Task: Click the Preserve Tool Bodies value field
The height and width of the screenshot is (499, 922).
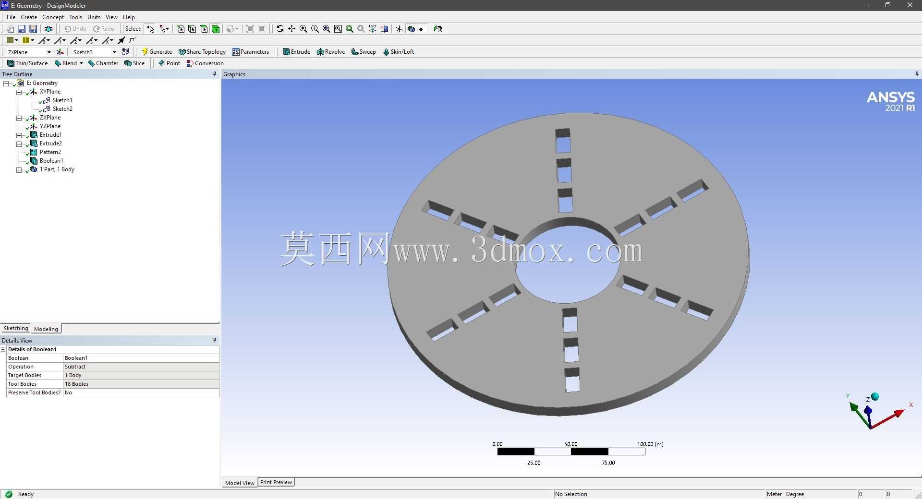Action: click(x=141, y=392)
